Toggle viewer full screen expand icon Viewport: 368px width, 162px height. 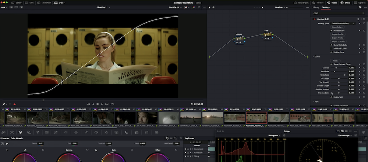pos(199,7)
